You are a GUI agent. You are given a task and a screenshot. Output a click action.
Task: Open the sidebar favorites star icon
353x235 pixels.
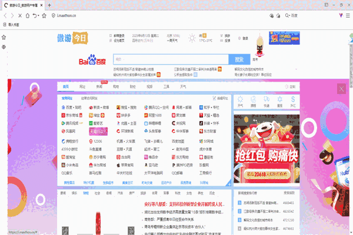tap(4, 37)
